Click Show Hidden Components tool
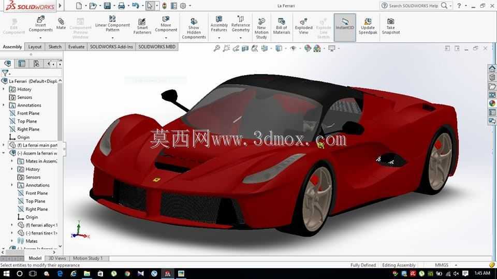The height and width of the screenshot is (279, 497). pos(194,28)
